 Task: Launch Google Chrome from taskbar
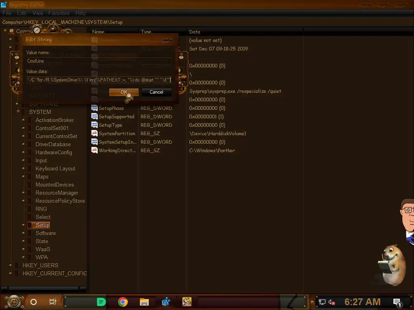tap(123, 302)
